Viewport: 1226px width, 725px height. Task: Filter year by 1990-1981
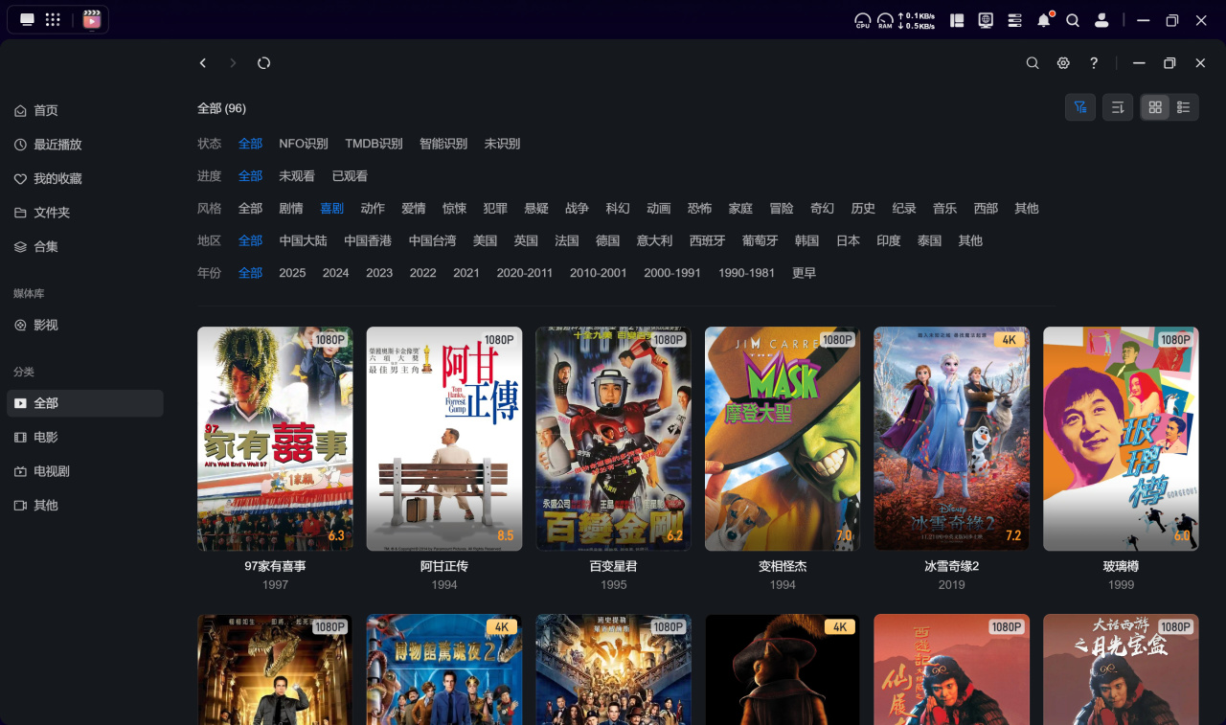coord(747,273)
